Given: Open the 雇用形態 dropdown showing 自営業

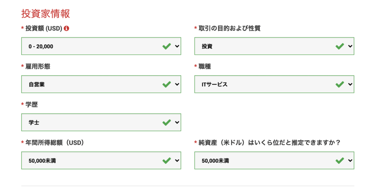Looking at the screenshot, I should point(93,84).
